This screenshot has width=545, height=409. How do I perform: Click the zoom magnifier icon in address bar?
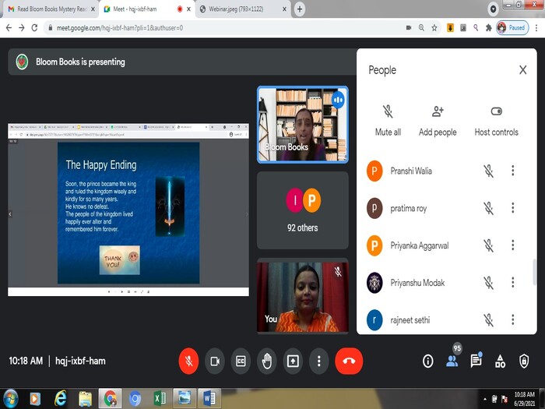click(x=421, y=28)
